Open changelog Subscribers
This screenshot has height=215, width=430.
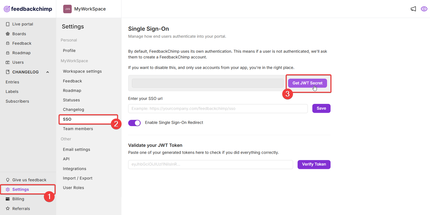17,101
